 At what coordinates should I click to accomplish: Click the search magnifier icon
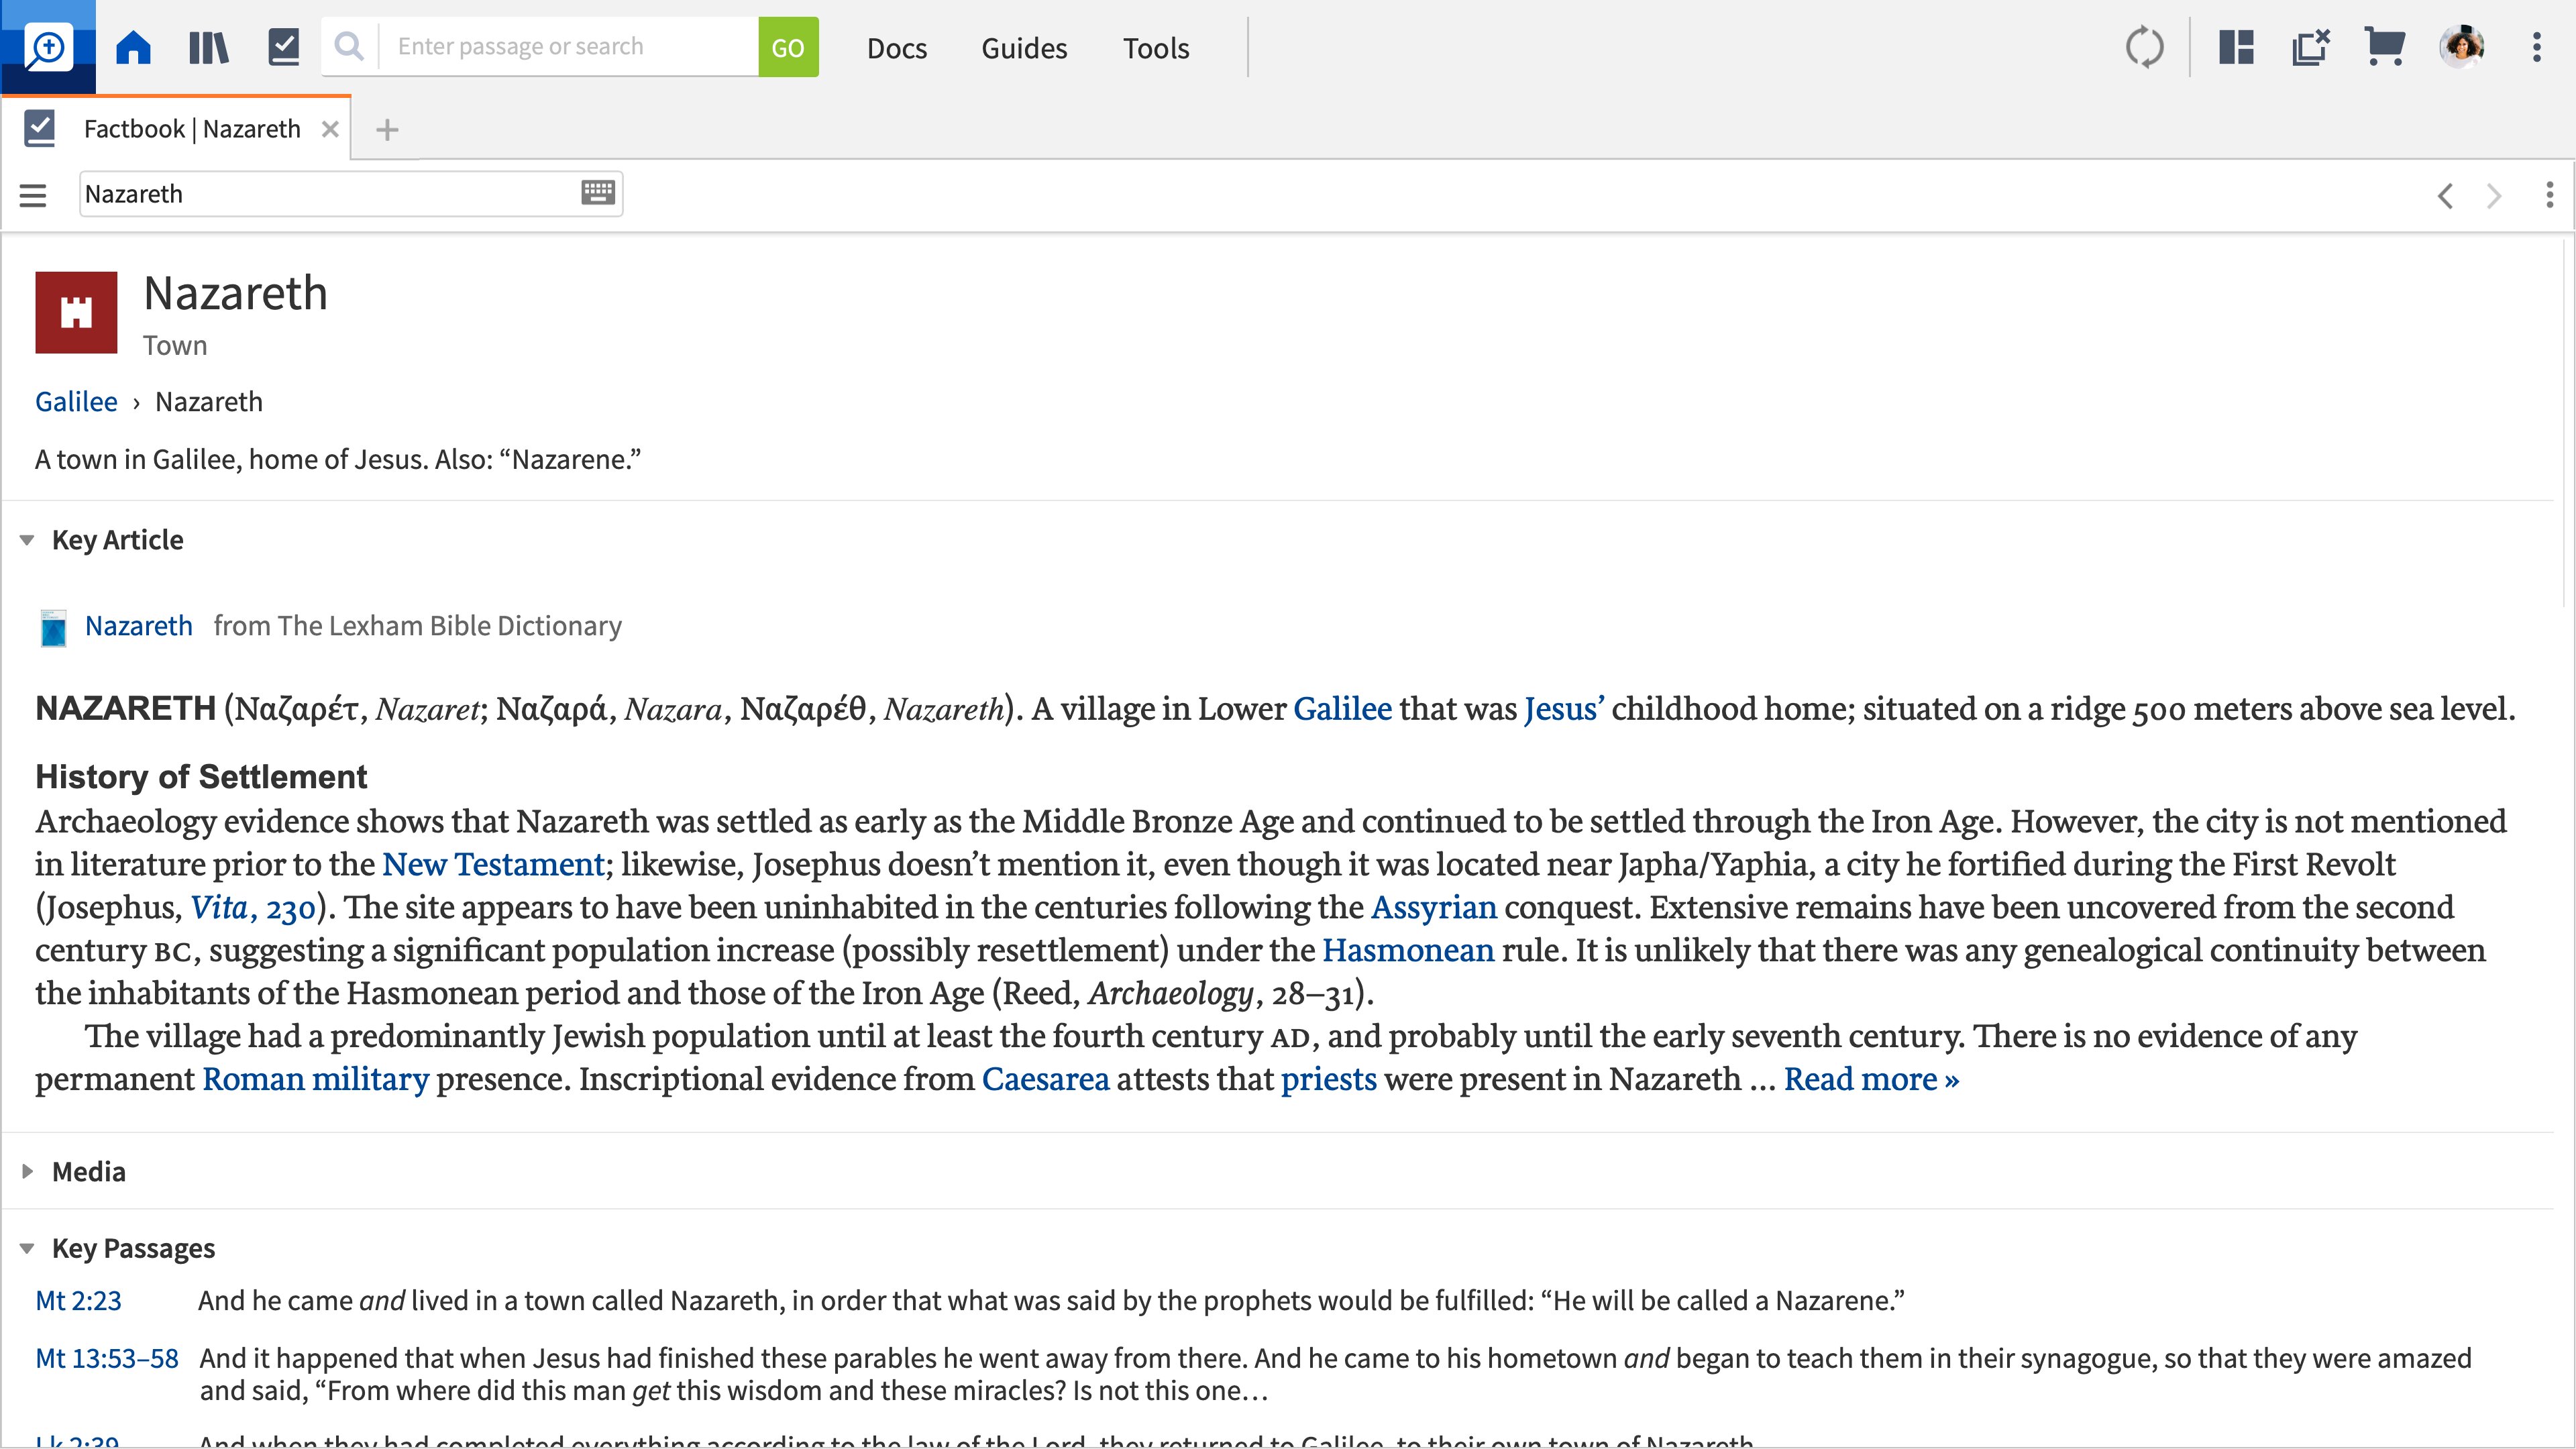pyautogui.click(x=349, y=47)
